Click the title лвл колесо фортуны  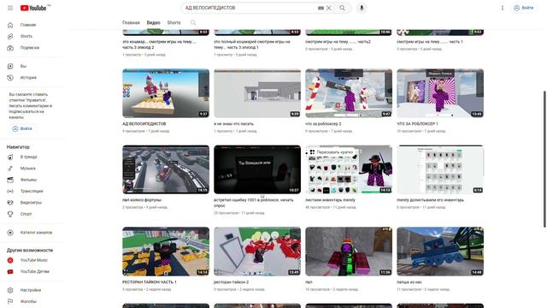point(142,200)
